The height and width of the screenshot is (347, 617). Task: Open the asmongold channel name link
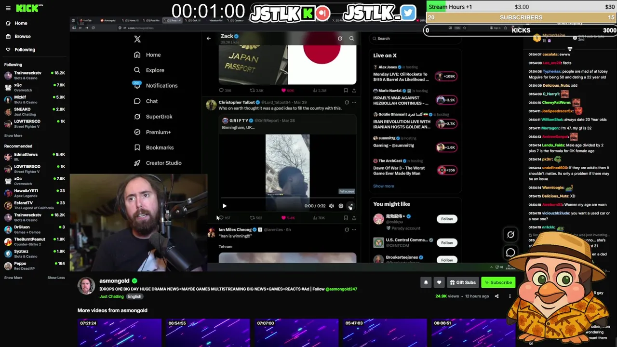pos(114,280)
